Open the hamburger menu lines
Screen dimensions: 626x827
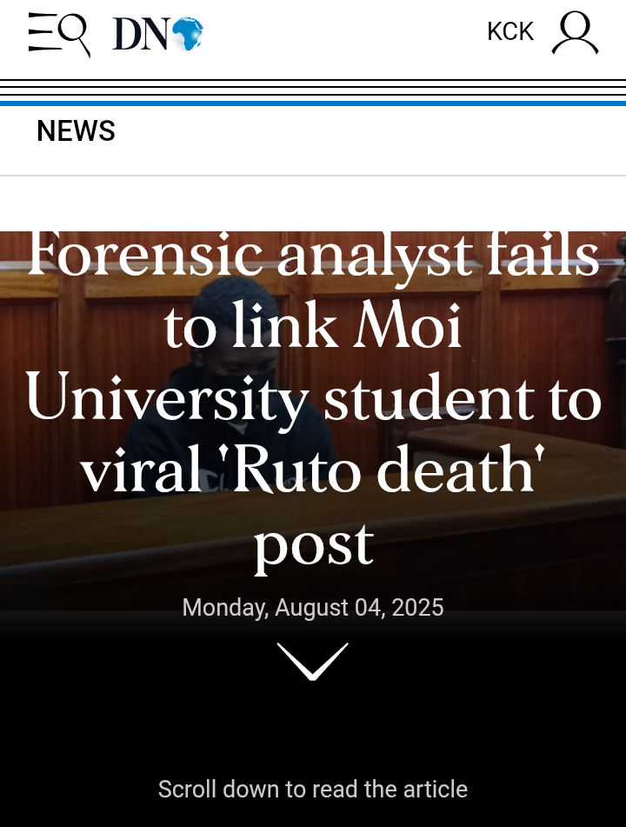(x=40, y=33)
